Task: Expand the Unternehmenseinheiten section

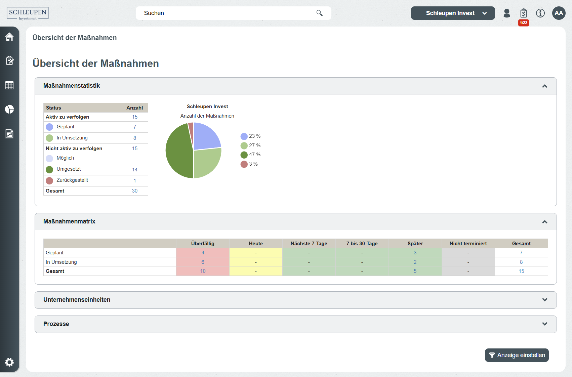Action: (x=544, y=300)
